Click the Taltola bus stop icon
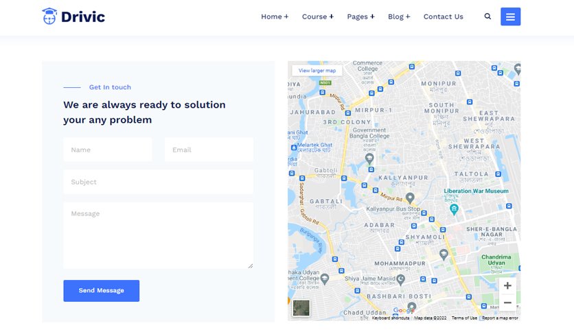 (498, 174)
